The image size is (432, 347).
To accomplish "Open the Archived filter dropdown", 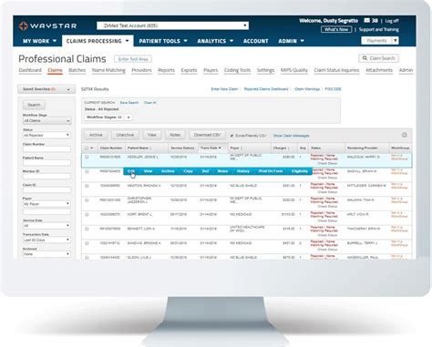I will point(46,254).
